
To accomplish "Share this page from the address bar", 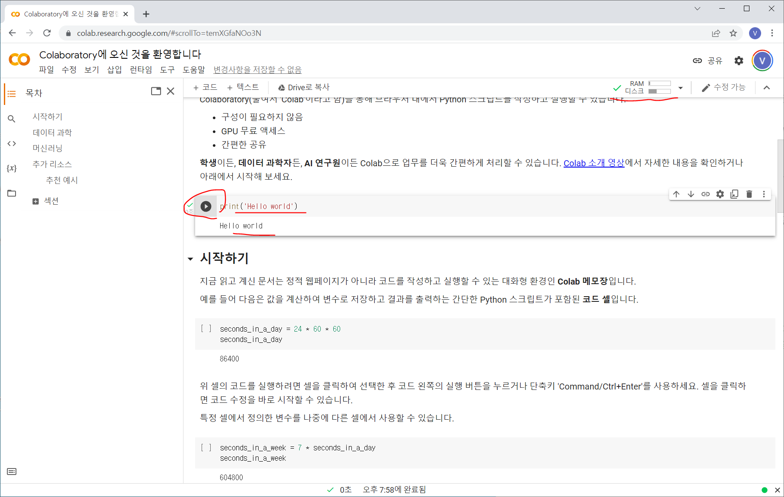I will [716, 33].
